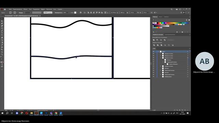The image size is (219, 123).
Task: Switch to the Трансформирование panel tab
Action: pyautogui.click(x=170, y=35)
